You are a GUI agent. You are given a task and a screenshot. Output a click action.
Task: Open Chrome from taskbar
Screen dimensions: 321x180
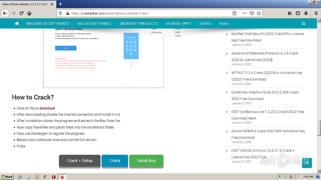coord(45,177)
